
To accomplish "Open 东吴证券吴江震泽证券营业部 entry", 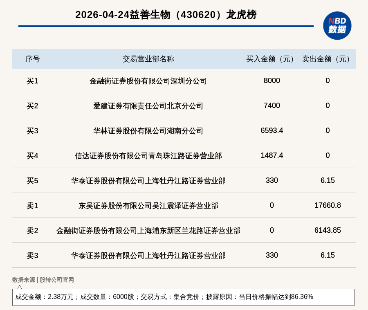I will pyautogui.click(x=148, y=206).
